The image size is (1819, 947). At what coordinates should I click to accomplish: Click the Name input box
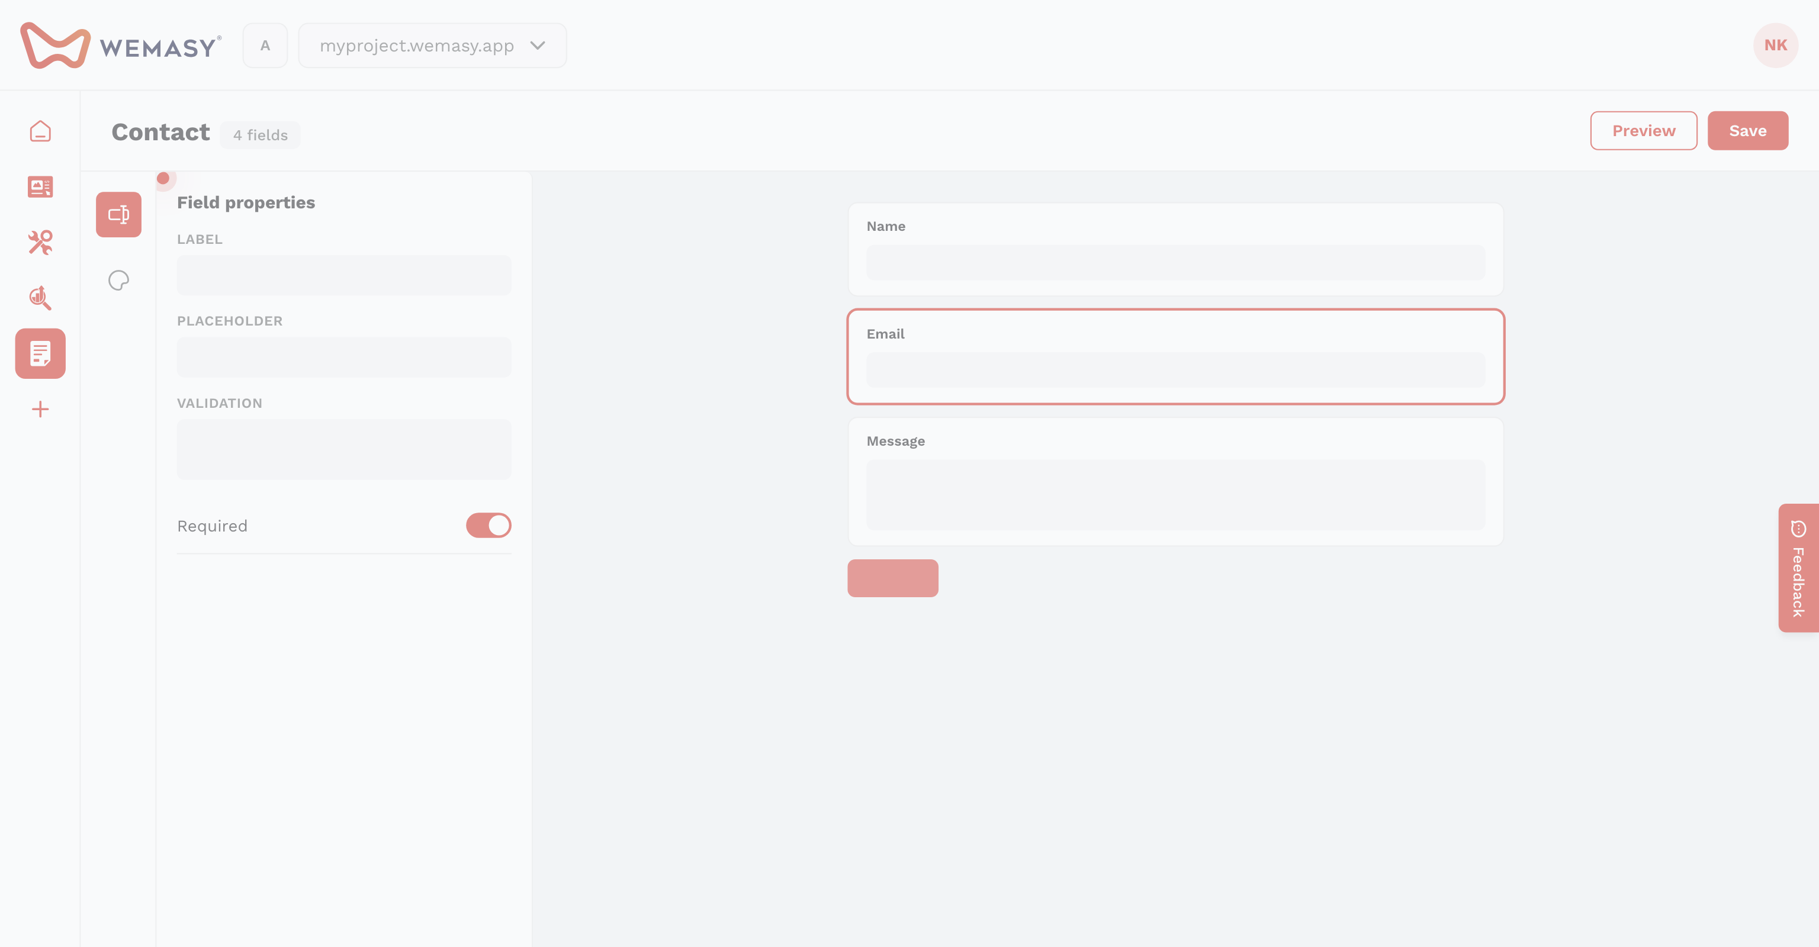pyautogui.click(x=1176, y=263)
